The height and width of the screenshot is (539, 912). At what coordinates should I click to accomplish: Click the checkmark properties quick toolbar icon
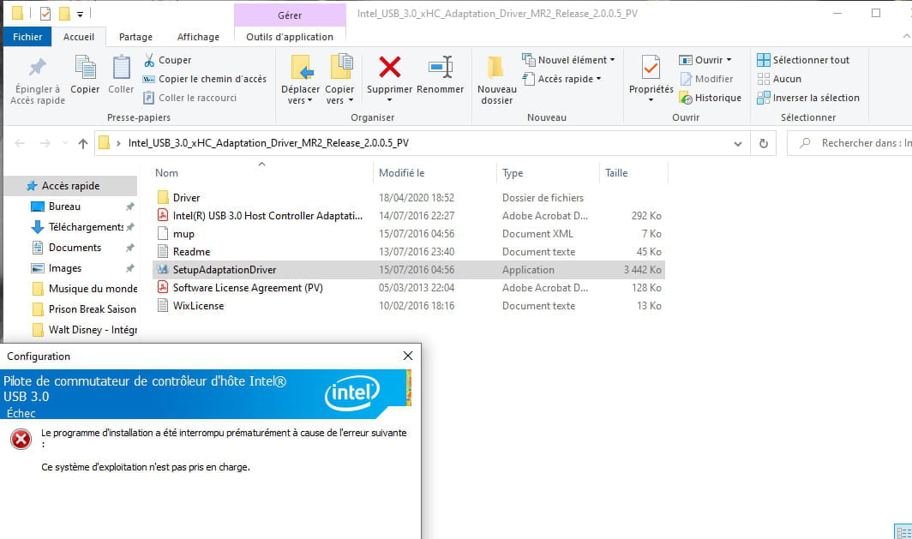(45, 13)
